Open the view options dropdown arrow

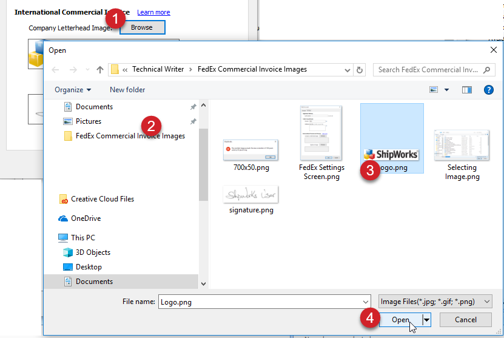446,90
